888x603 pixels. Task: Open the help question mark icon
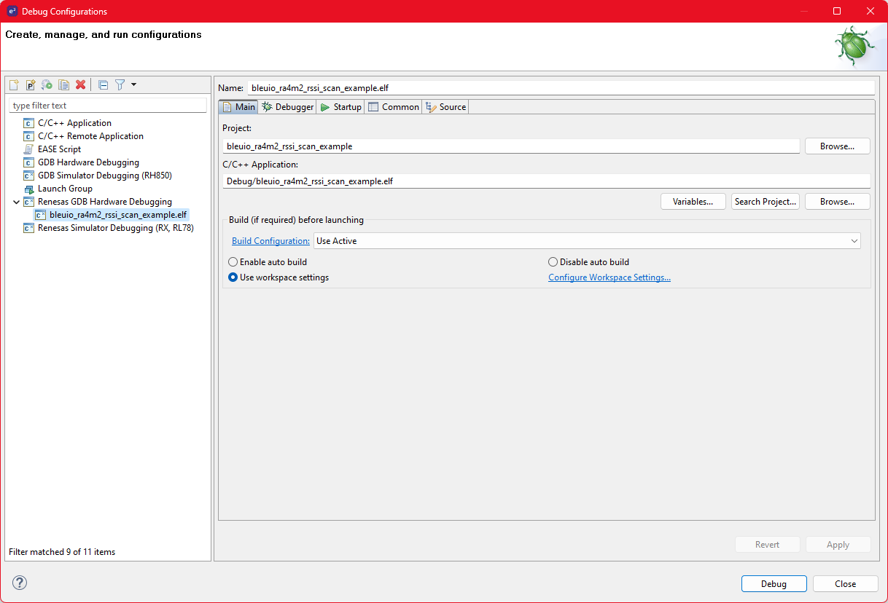click(20, 583)
